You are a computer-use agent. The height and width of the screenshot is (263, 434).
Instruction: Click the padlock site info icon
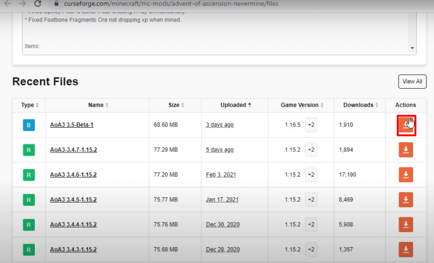[56, 4]
